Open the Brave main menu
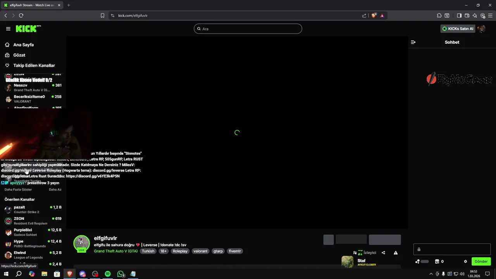 click(x=491, y=15)
